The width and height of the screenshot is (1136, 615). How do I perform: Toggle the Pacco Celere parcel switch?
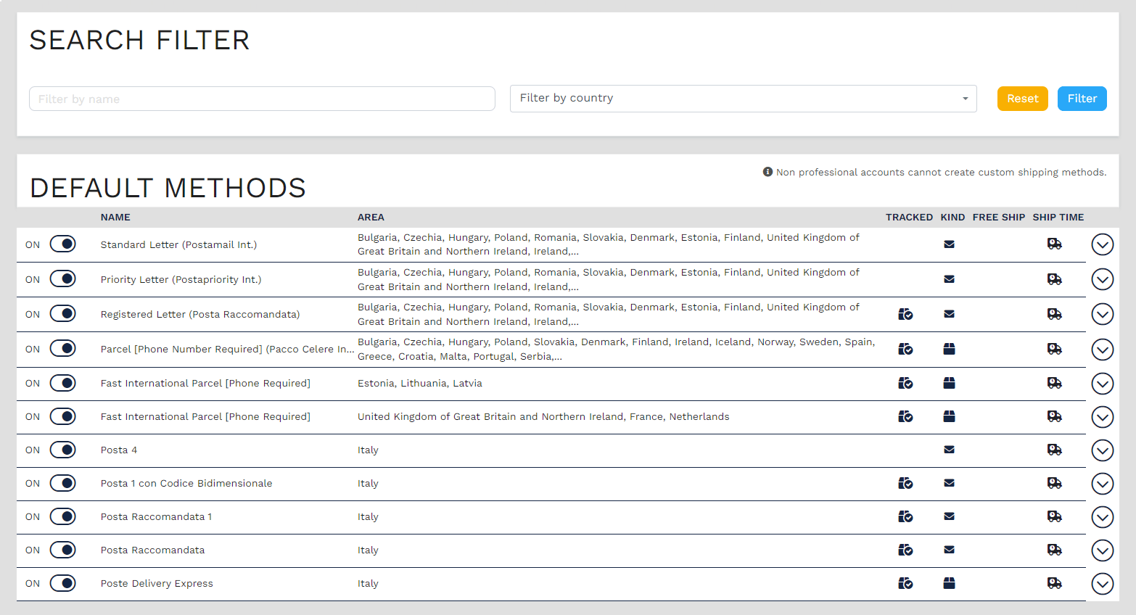63,348
